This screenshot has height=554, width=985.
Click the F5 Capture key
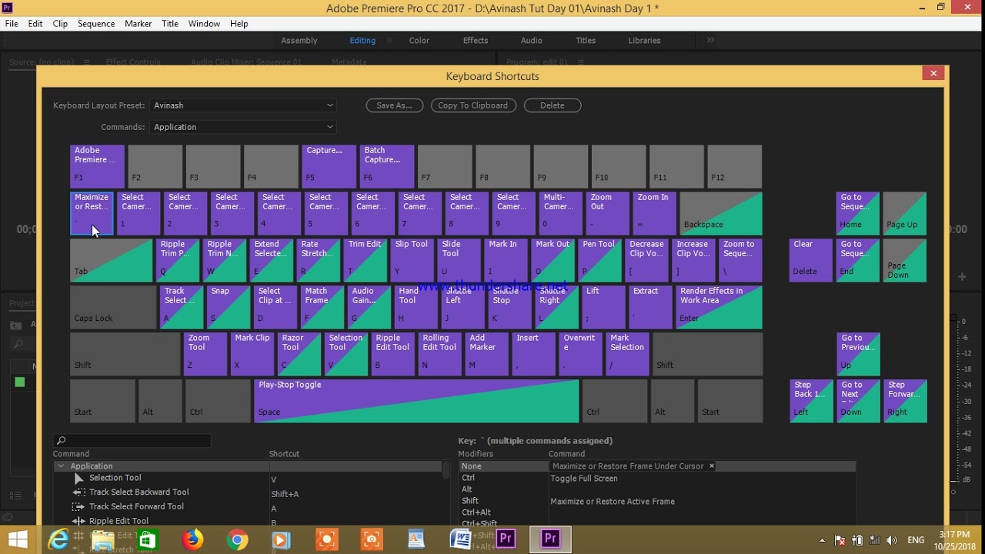click(x=329, y=166)
